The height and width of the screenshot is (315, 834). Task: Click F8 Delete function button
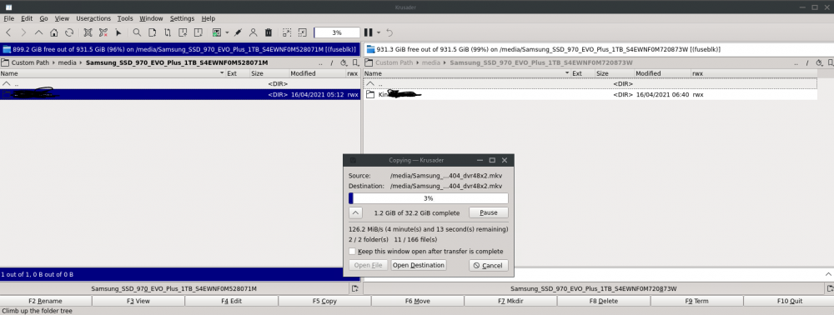[x=604, y=301]
